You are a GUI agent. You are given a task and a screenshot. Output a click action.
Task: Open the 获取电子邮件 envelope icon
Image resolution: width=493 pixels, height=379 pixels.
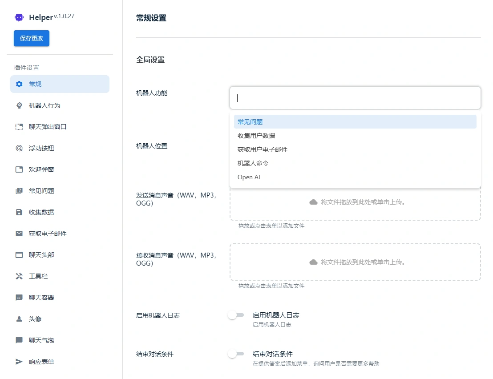click(x=18, y=234)
